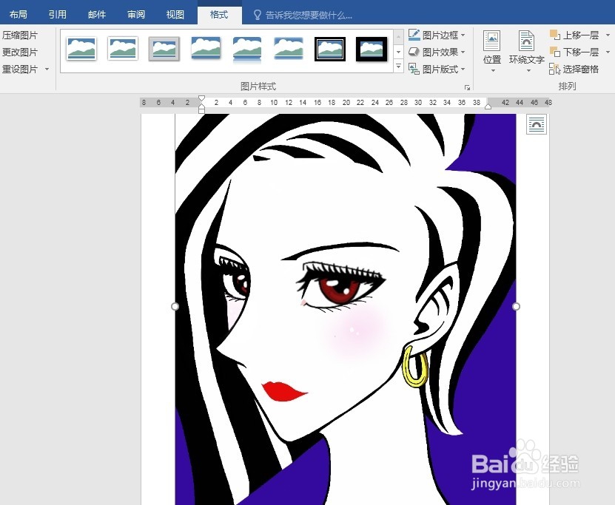Open the 图片版式 dropdown arrow
The width and height of the screenshot is (615, 505).
click(463, 70)
